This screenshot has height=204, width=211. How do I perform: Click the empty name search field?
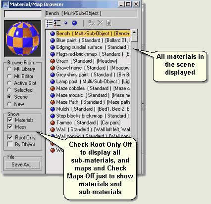click(x=23, y=14)
